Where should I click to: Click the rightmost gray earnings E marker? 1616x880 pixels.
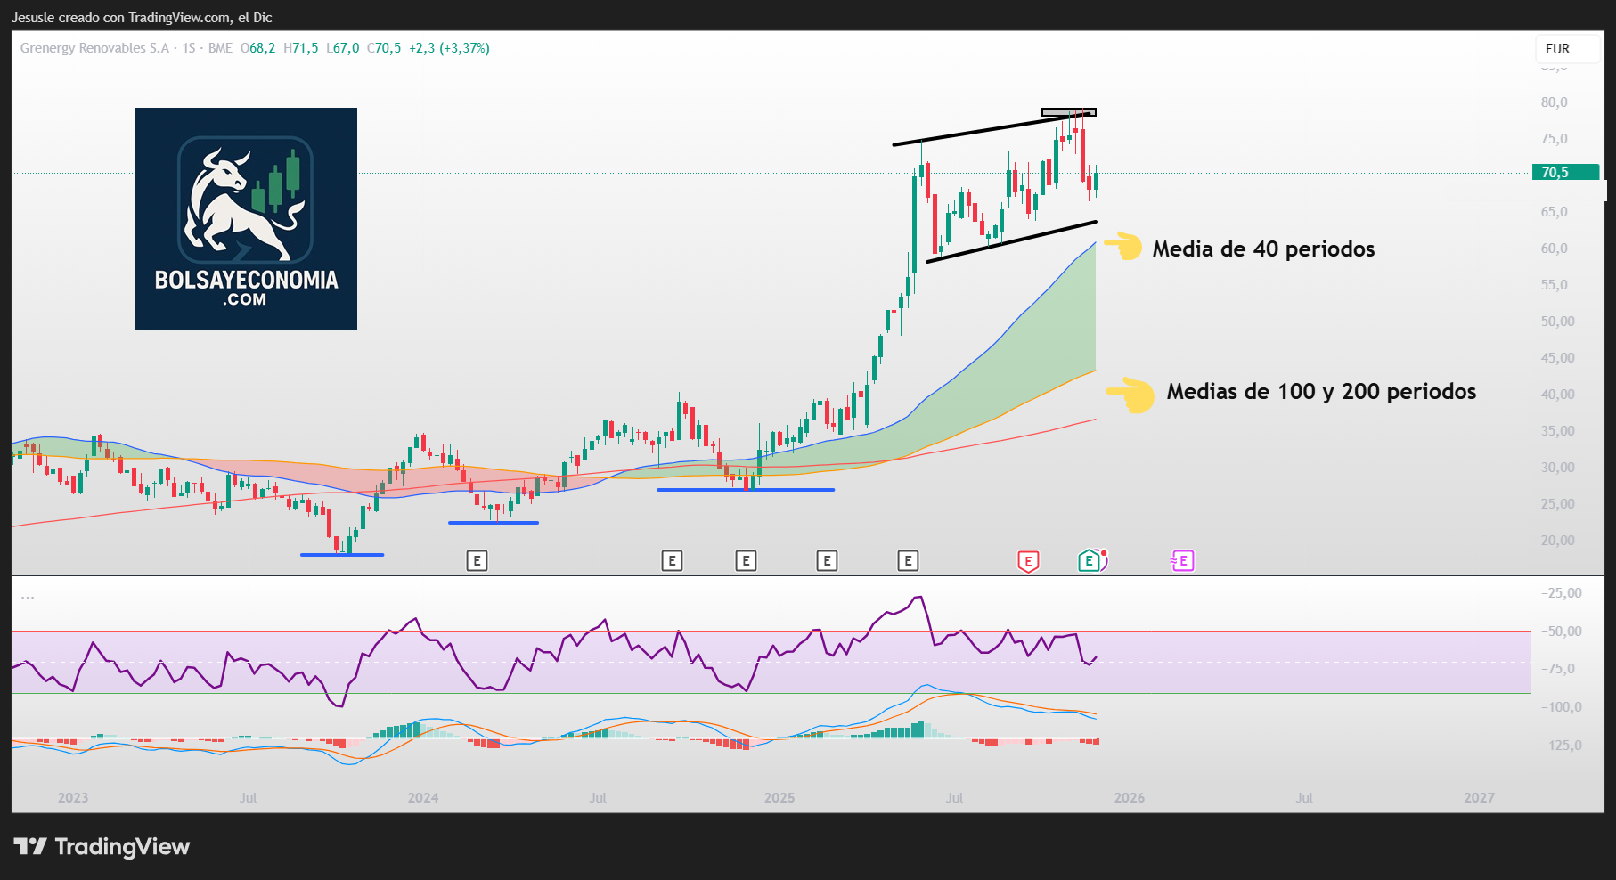pyautogui.click(x=908, y=561)
